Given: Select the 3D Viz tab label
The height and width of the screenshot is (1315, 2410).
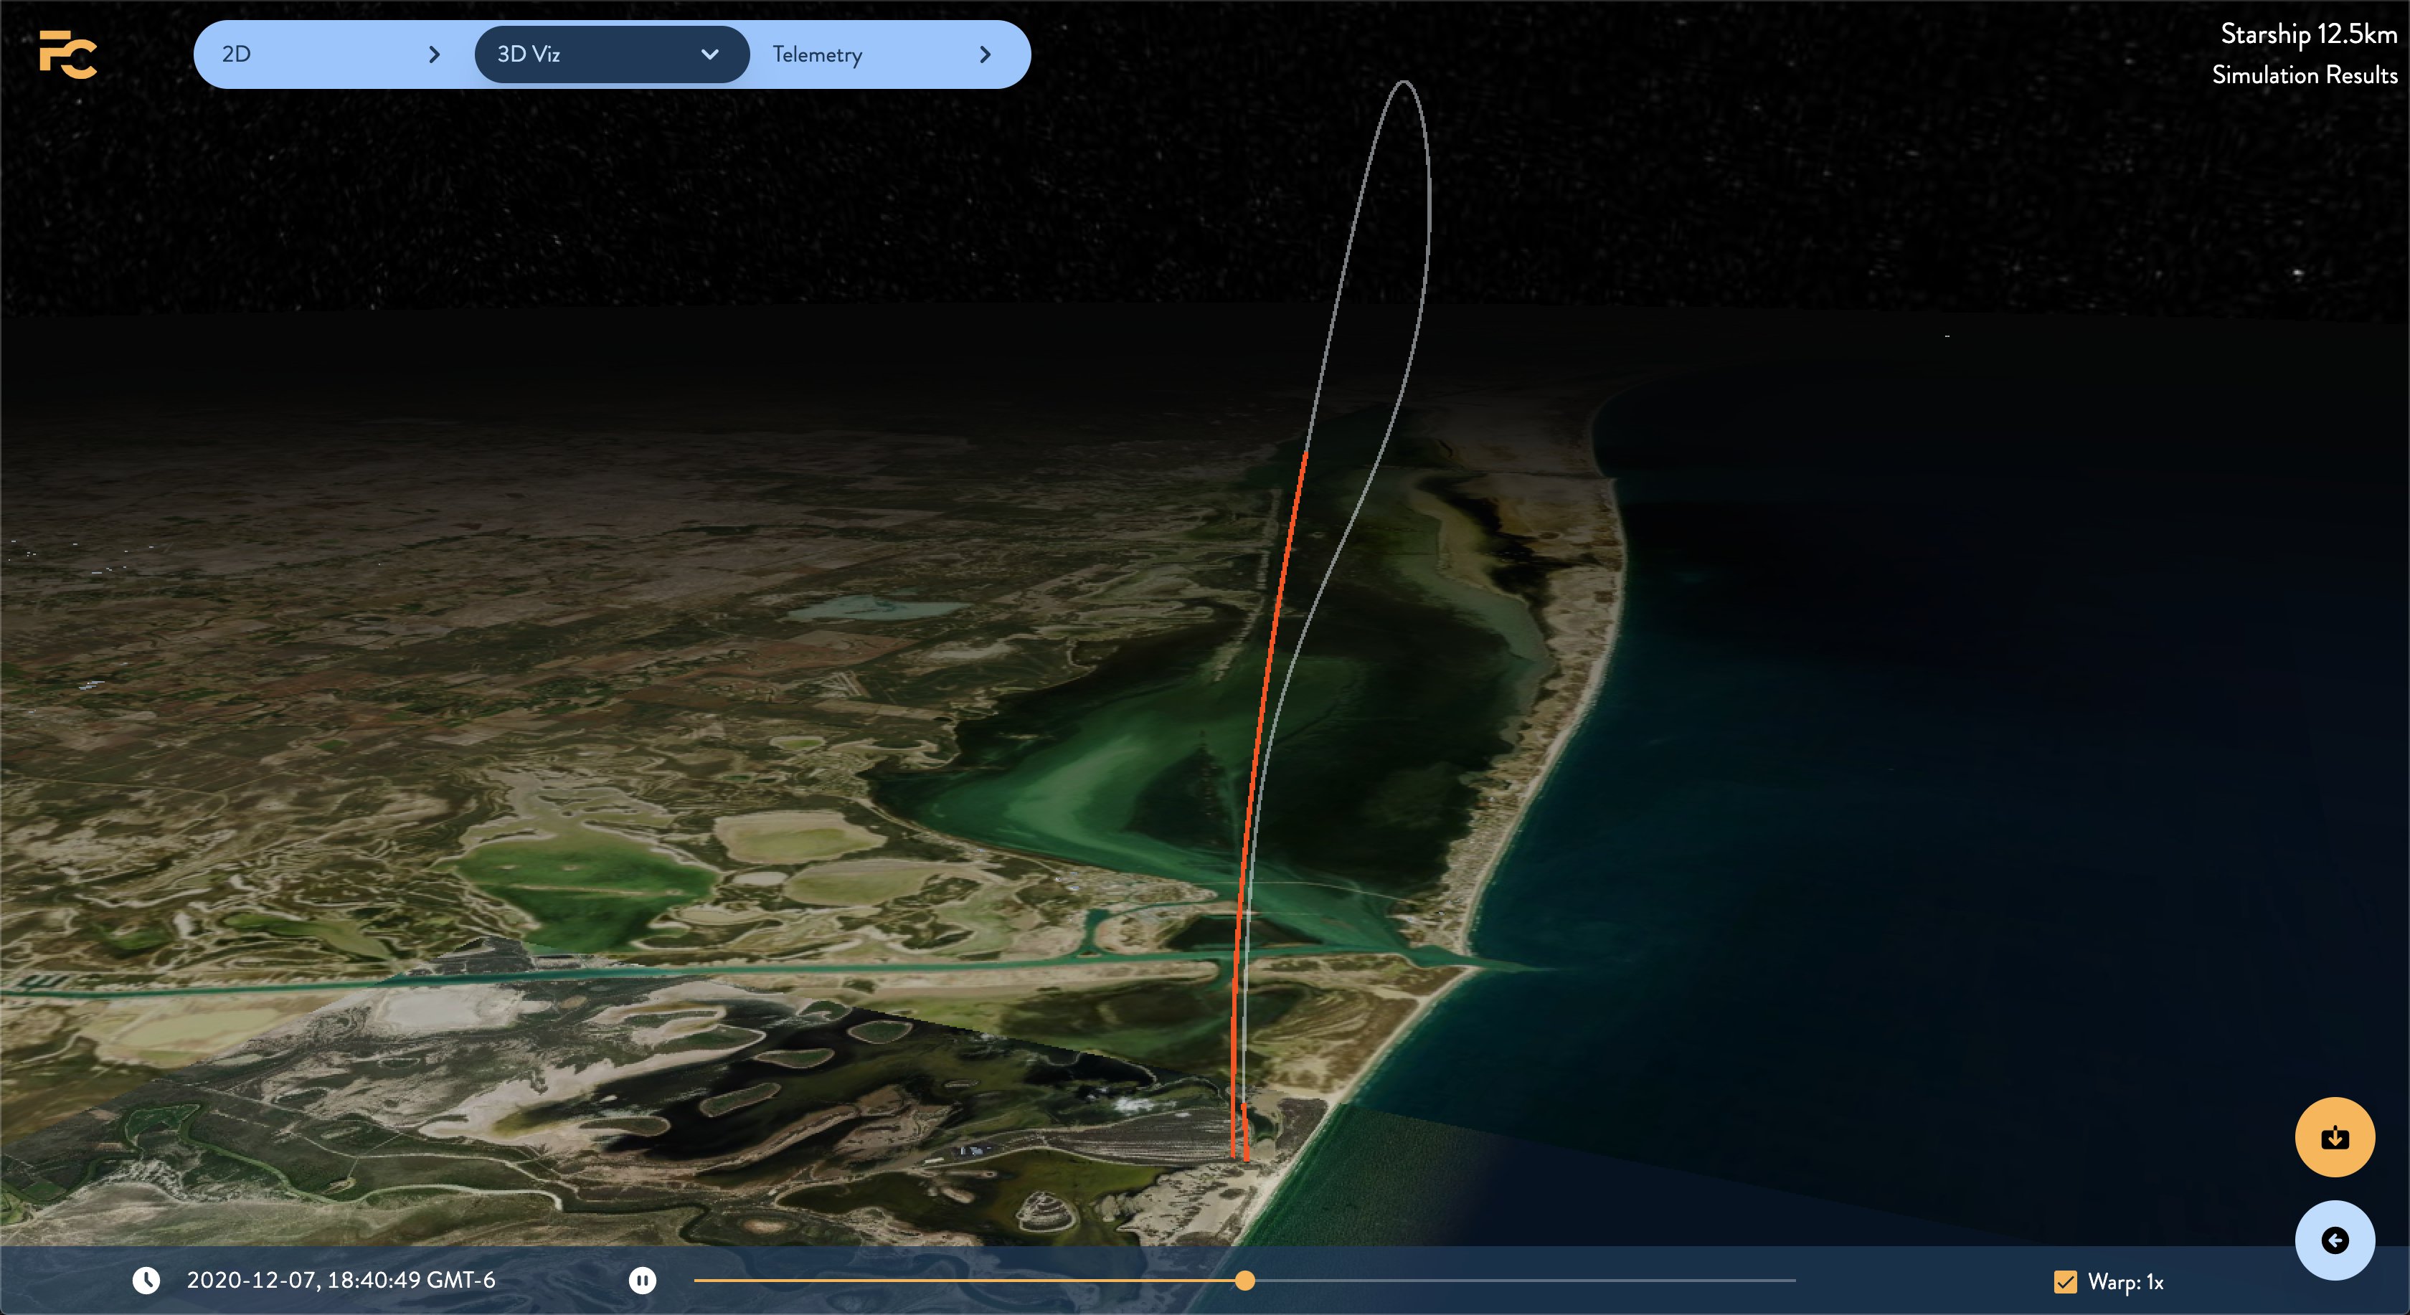Looking at the screenshot, I should click(x=529, y=54).
